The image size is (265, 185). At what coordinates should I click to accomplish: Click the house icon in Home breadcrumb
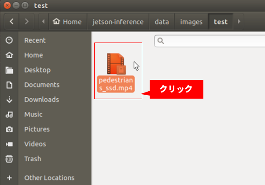[56, 21]
